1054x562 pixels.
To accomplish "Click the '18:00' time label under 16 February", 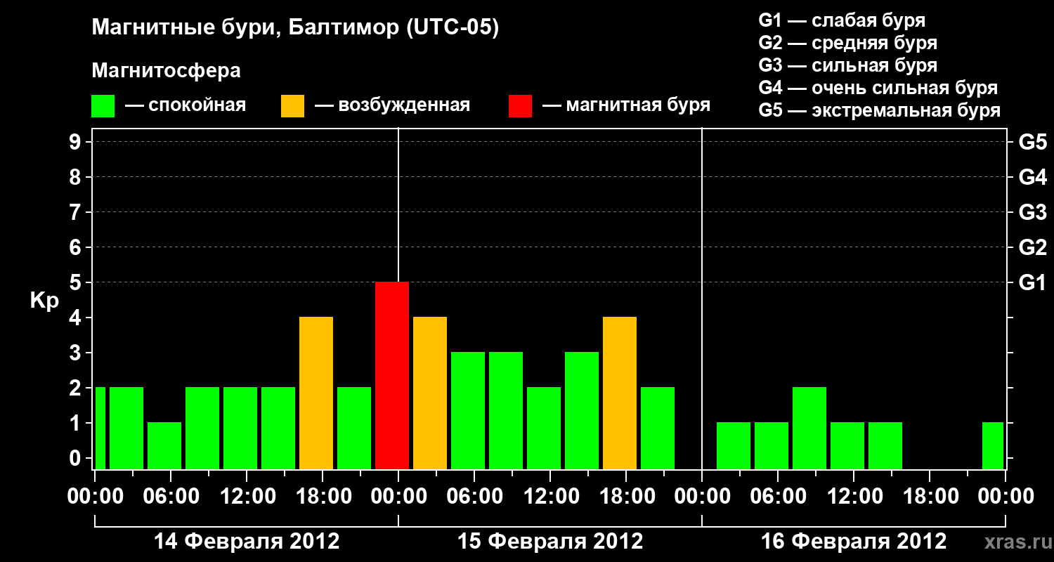I will (930, 497).
